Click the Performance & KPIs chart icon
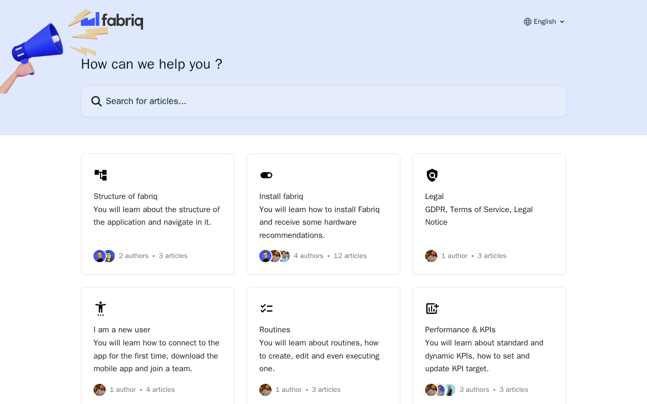 click(x=432, y=309)
